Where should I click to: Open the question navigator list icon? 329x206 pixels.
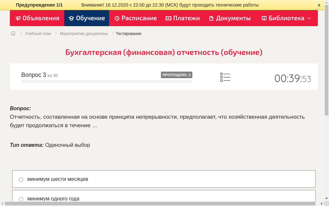click(225, 77)
